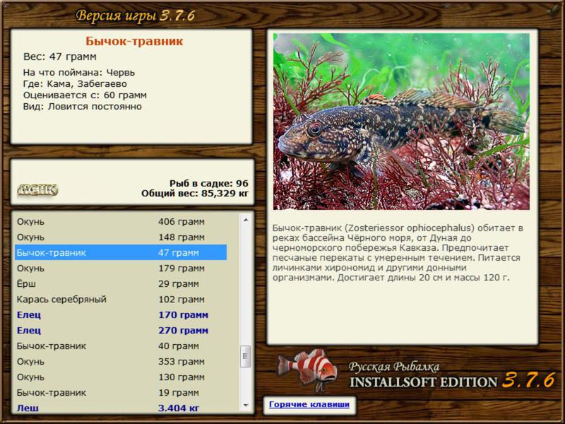The width and height of the screenshot is (565, 424).
Task: Click the 'На что поймана: Червь' line
Action: tap(79, 73)
